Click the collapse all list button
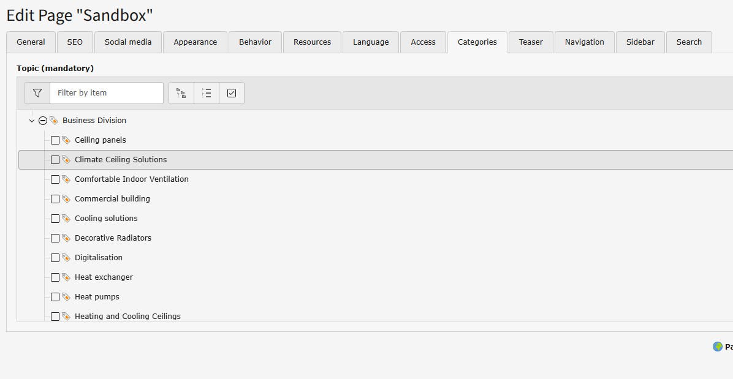 [x=207, y=93]
